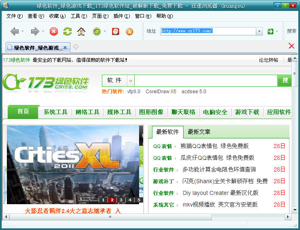Expand the Go button dropdown arrow

[277, 31]
